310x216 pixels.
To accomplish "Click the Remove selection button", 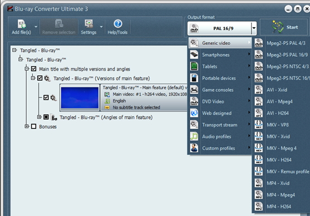I will coord(59,27).
